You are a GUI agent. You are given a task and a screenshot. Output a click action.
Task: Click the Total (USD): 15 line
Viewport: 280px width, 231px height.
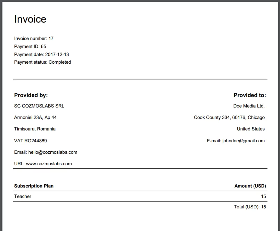(250, 207)
